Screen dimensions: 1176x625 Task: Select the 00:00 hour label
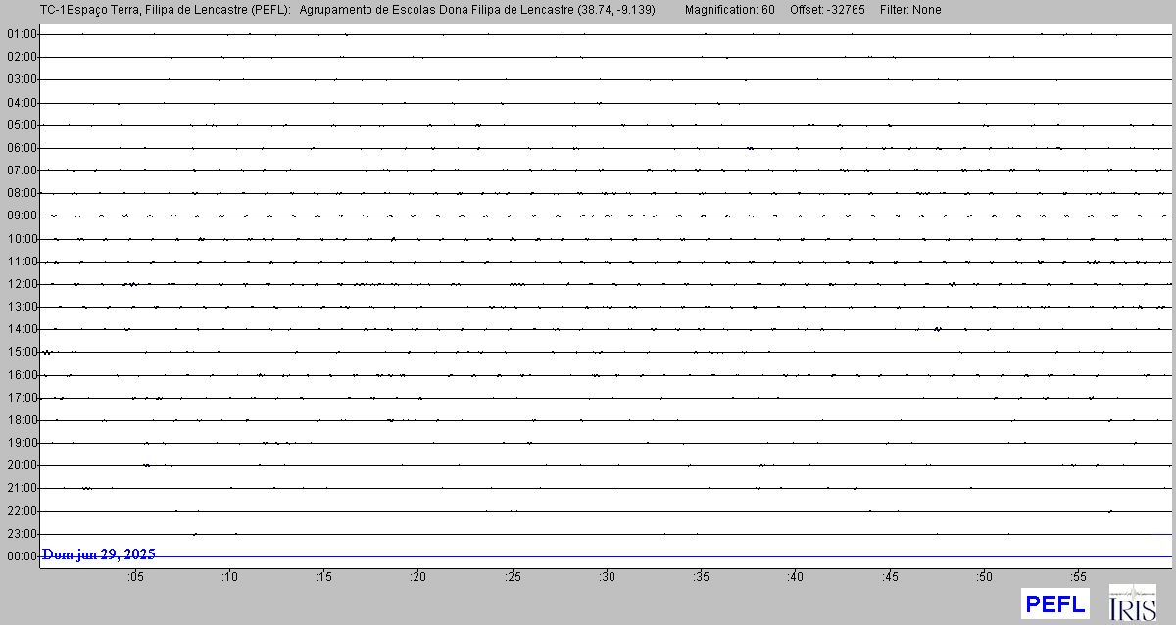tap(22, 556)
